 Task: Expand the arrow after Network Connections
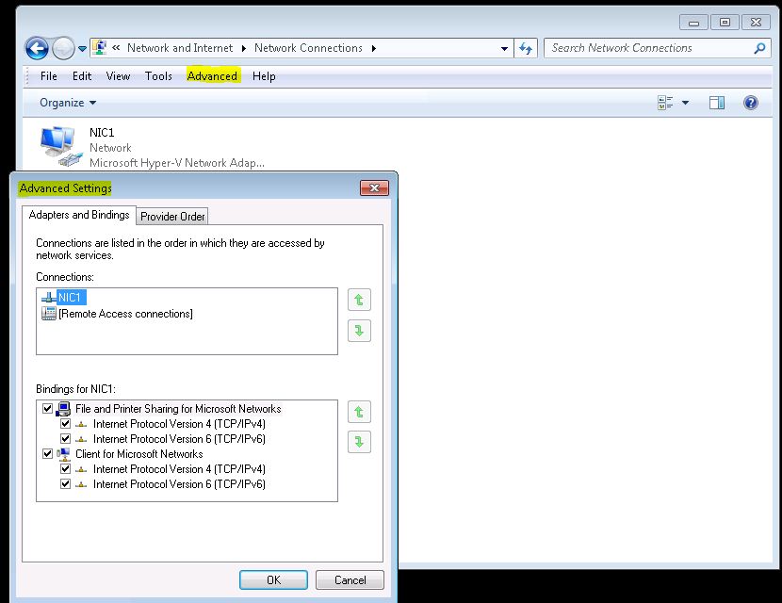tap(373, 48)
